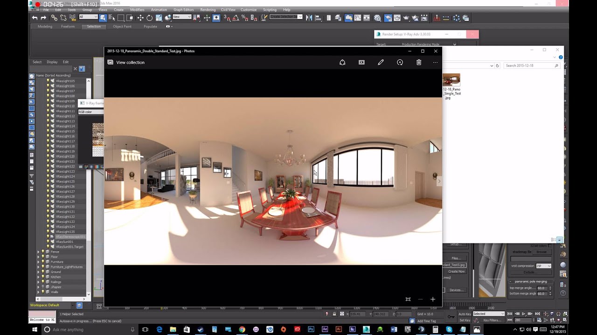The height and width of the screenshot is (335, 597).
Task: Start slideshow in Photos window
Action: (x=361, y=62)
